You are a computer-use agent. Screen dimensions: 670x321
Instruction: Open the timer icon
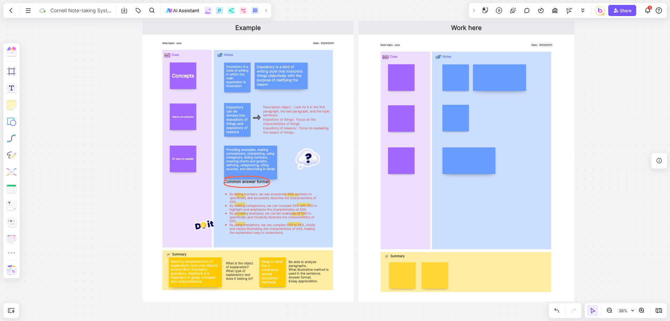tap(541, 10)
